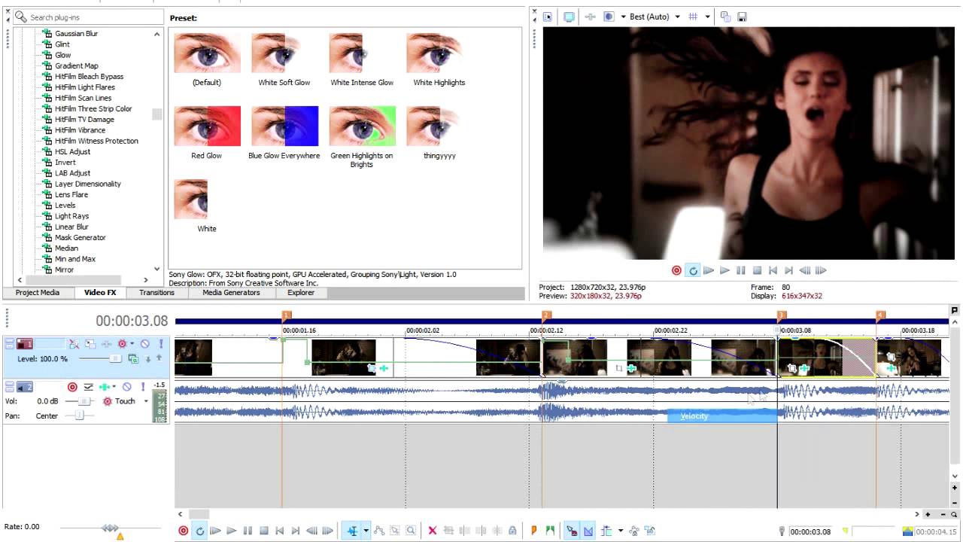Open the Best (Auto) preview quality dropdown
The width and height of the screenshot is (963, 542).
pyautogui.click(x=655, y=17)
